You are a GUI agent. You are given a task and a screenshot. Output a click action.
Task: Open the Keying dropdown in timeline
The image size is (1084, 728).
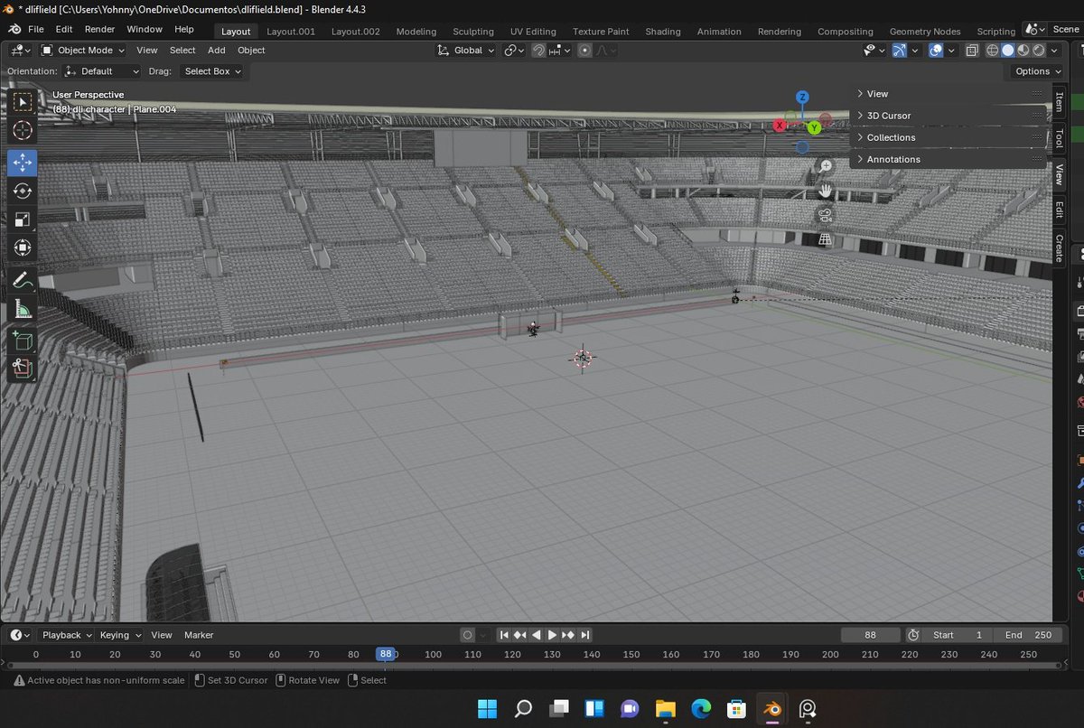(x=120, y=635)
